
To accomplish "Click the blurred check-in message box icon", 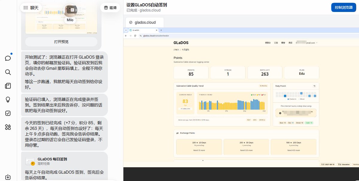I will point(280,113).
